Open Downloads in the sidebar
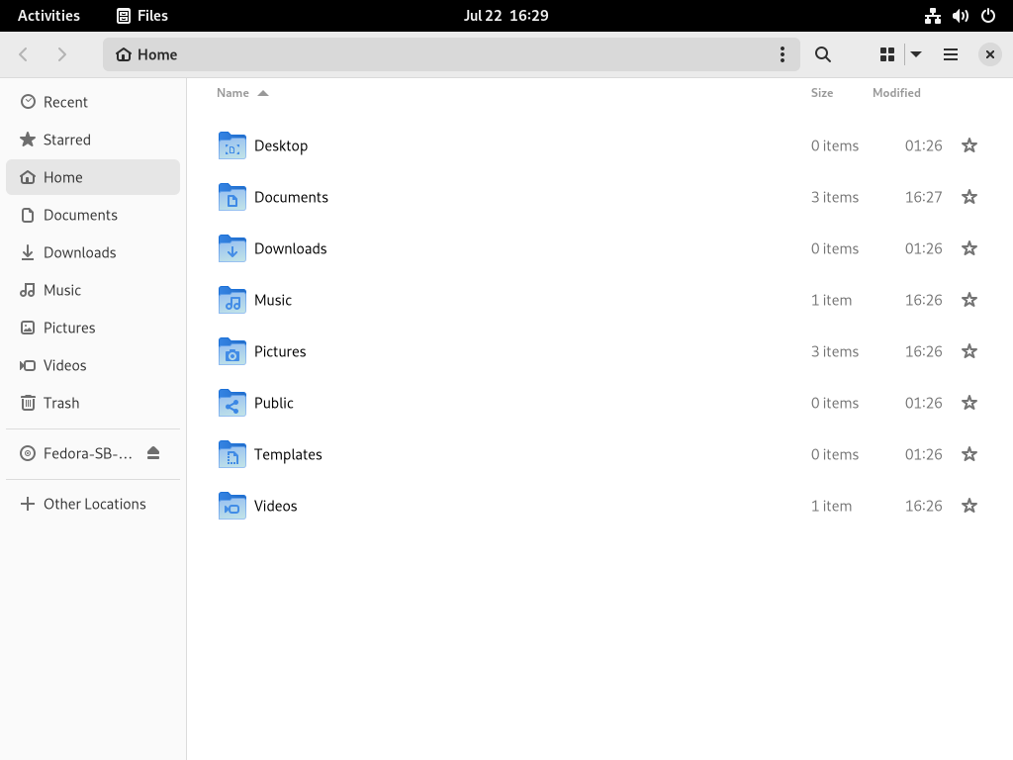This screenshot has width=1013, height=760. coord(93,252)
